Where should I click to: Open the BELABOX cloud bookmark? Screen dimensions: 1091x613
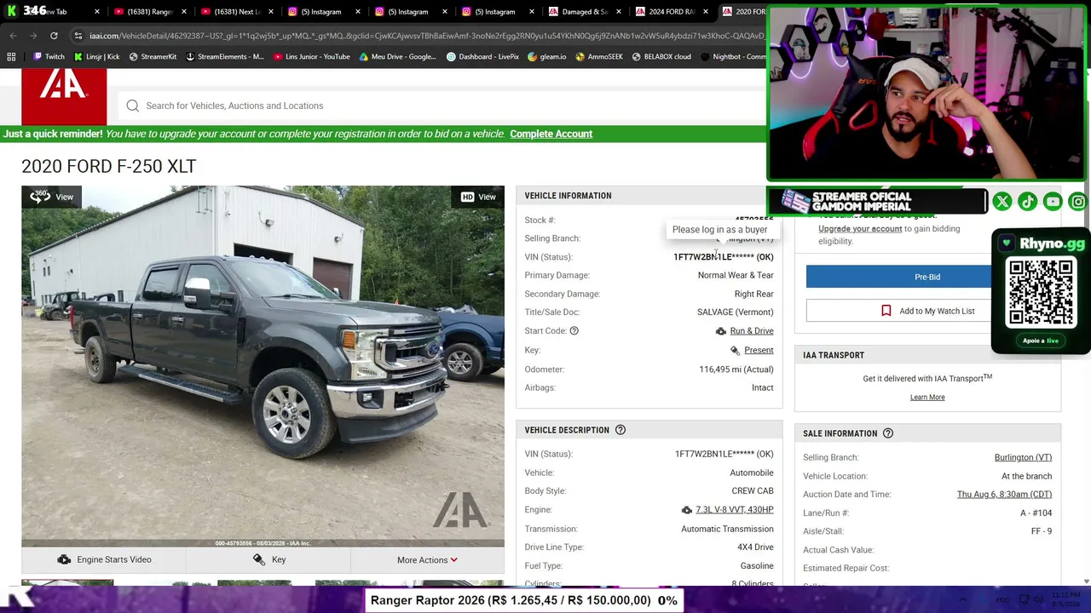[661, 57]
